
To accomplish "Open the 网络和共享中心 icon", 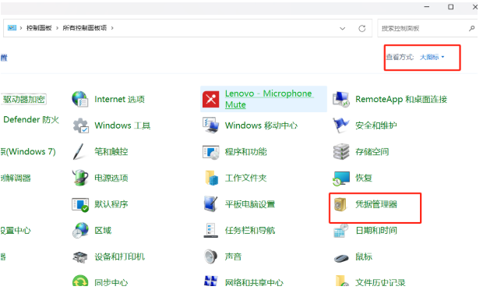I will (210, 281).
